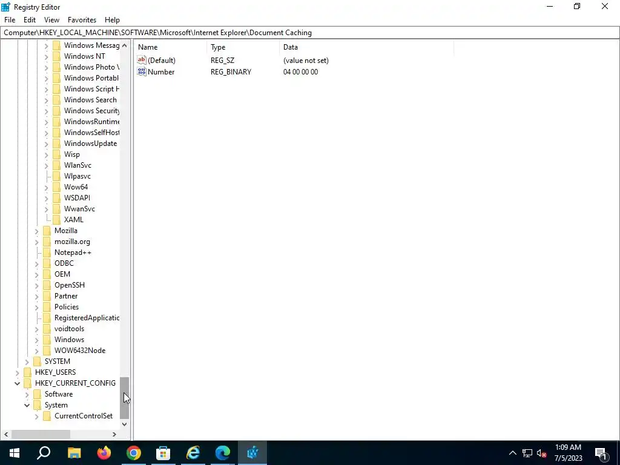The image size is (620, 465).
Task: Open the notification center icon
Action: [601, 453]
